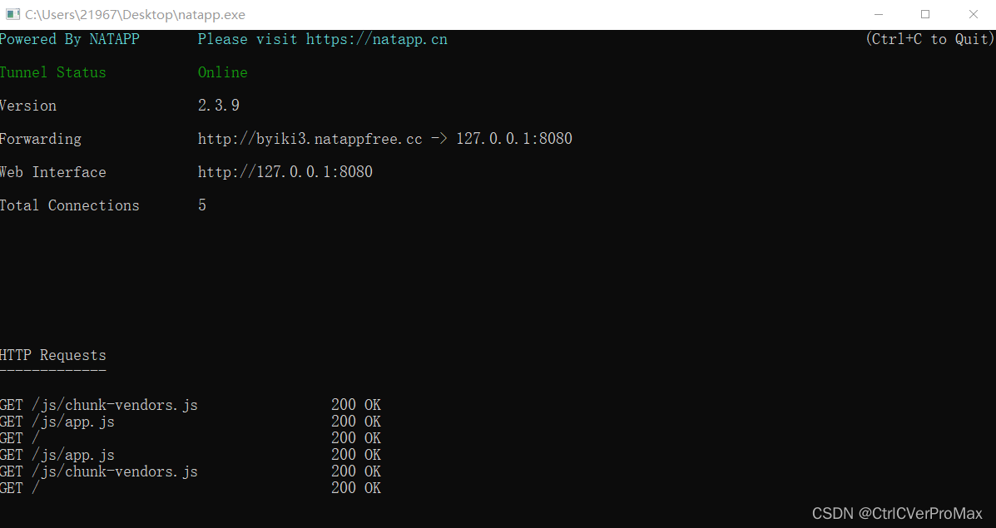
Task: Click the Web Interface URL http://127.0.0.1:8080
Action: [285, 172]
